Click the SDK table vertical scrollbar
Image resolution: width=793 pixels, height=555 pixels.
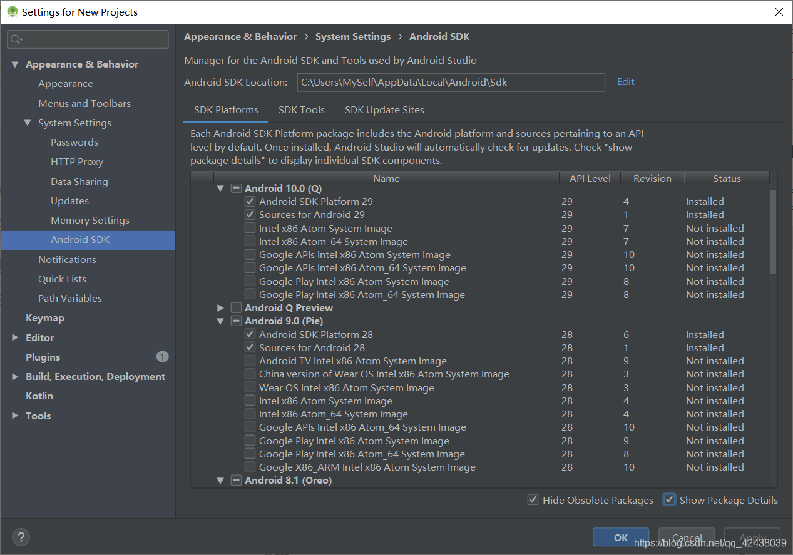(773, 231)
